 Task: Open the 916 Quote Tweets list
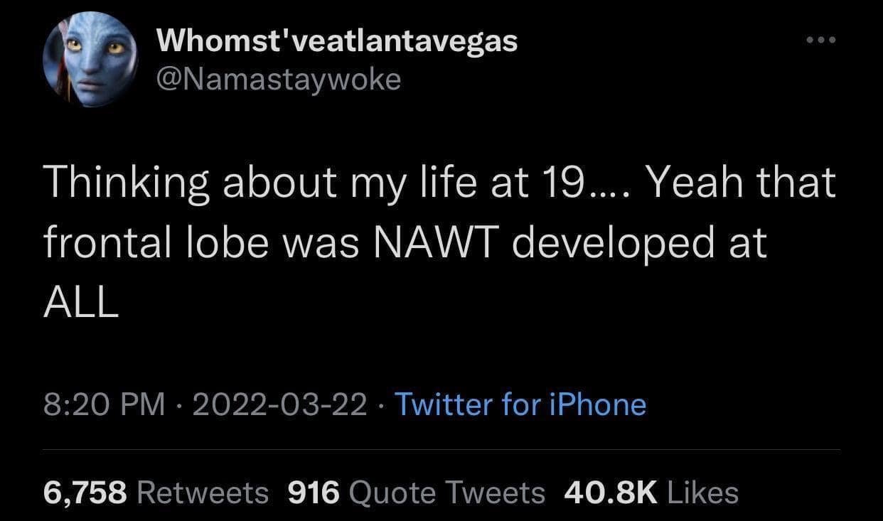[x=416, y=492]
